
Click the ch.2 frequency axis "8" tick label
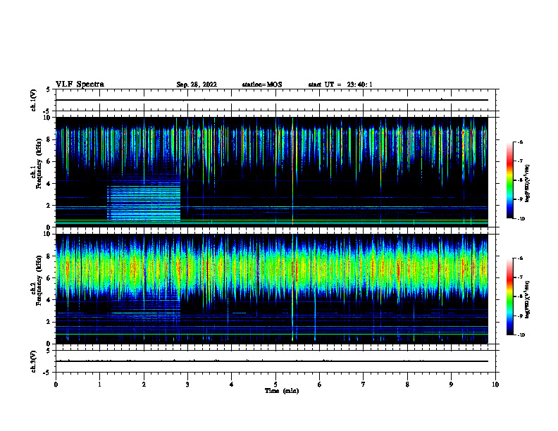(49, 256)
